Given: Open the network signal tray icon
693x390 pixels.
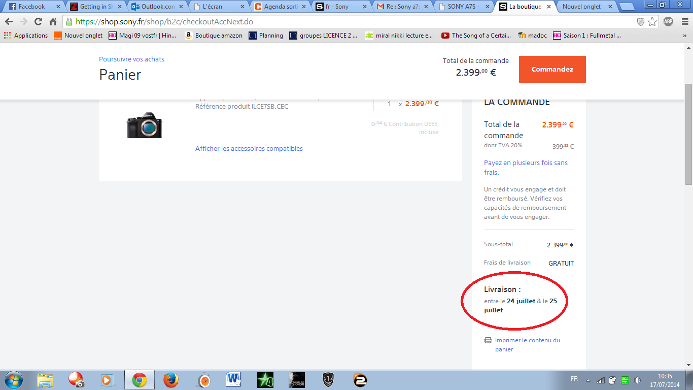Looking at the screenshot, I should point(601,380).
